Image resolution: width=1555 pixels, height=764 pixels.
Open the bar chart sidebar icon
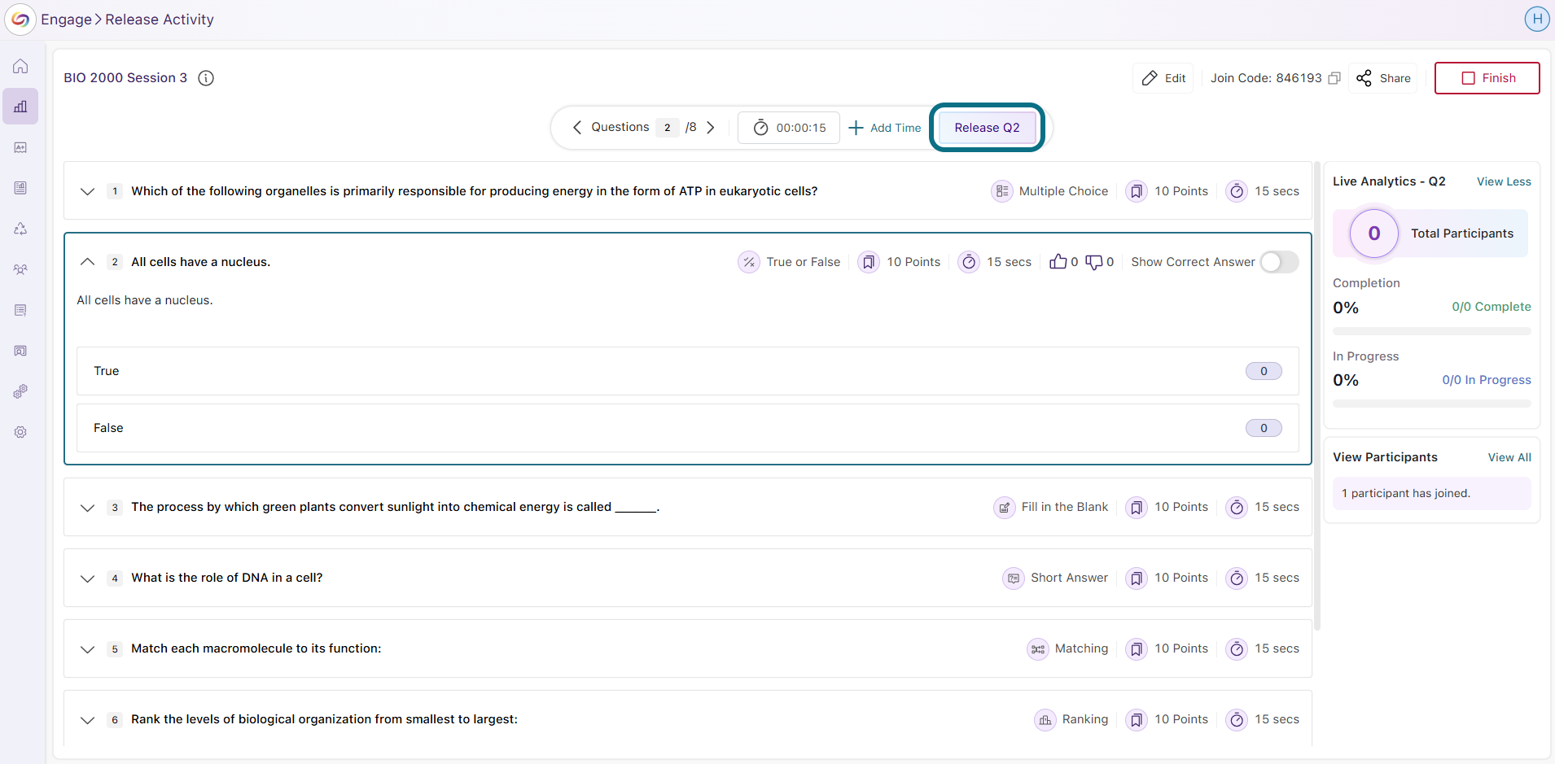tap(20, 107)
